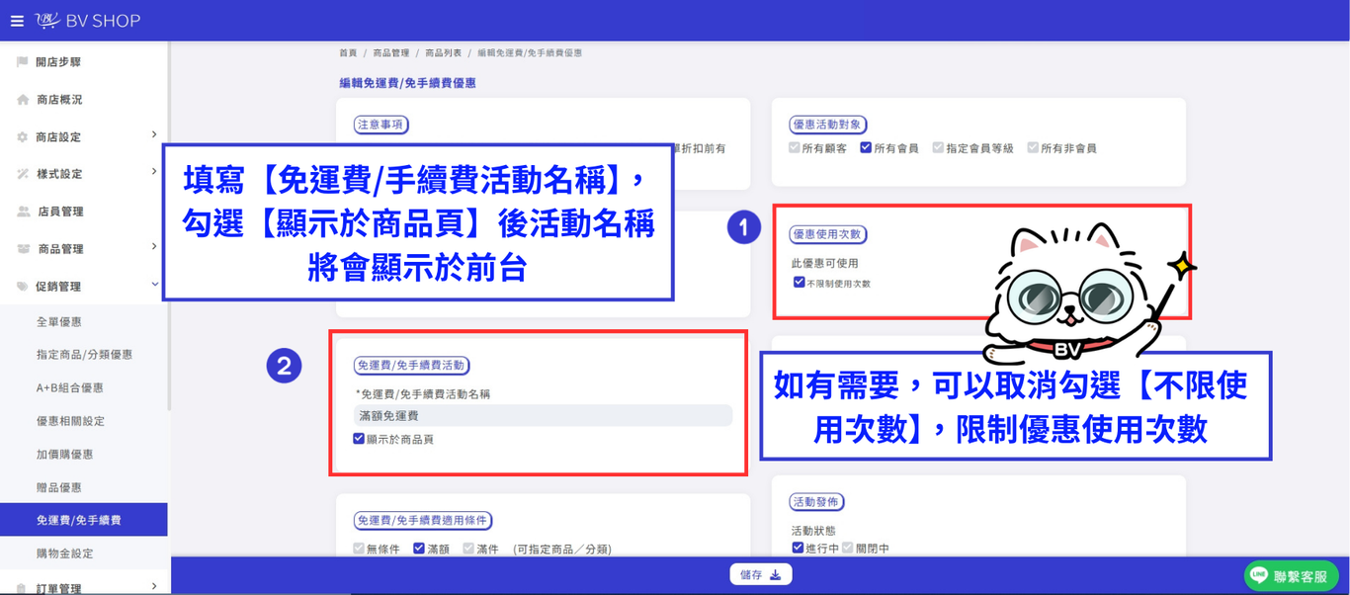Toggle the 滿額 condition checkbox

419,549
